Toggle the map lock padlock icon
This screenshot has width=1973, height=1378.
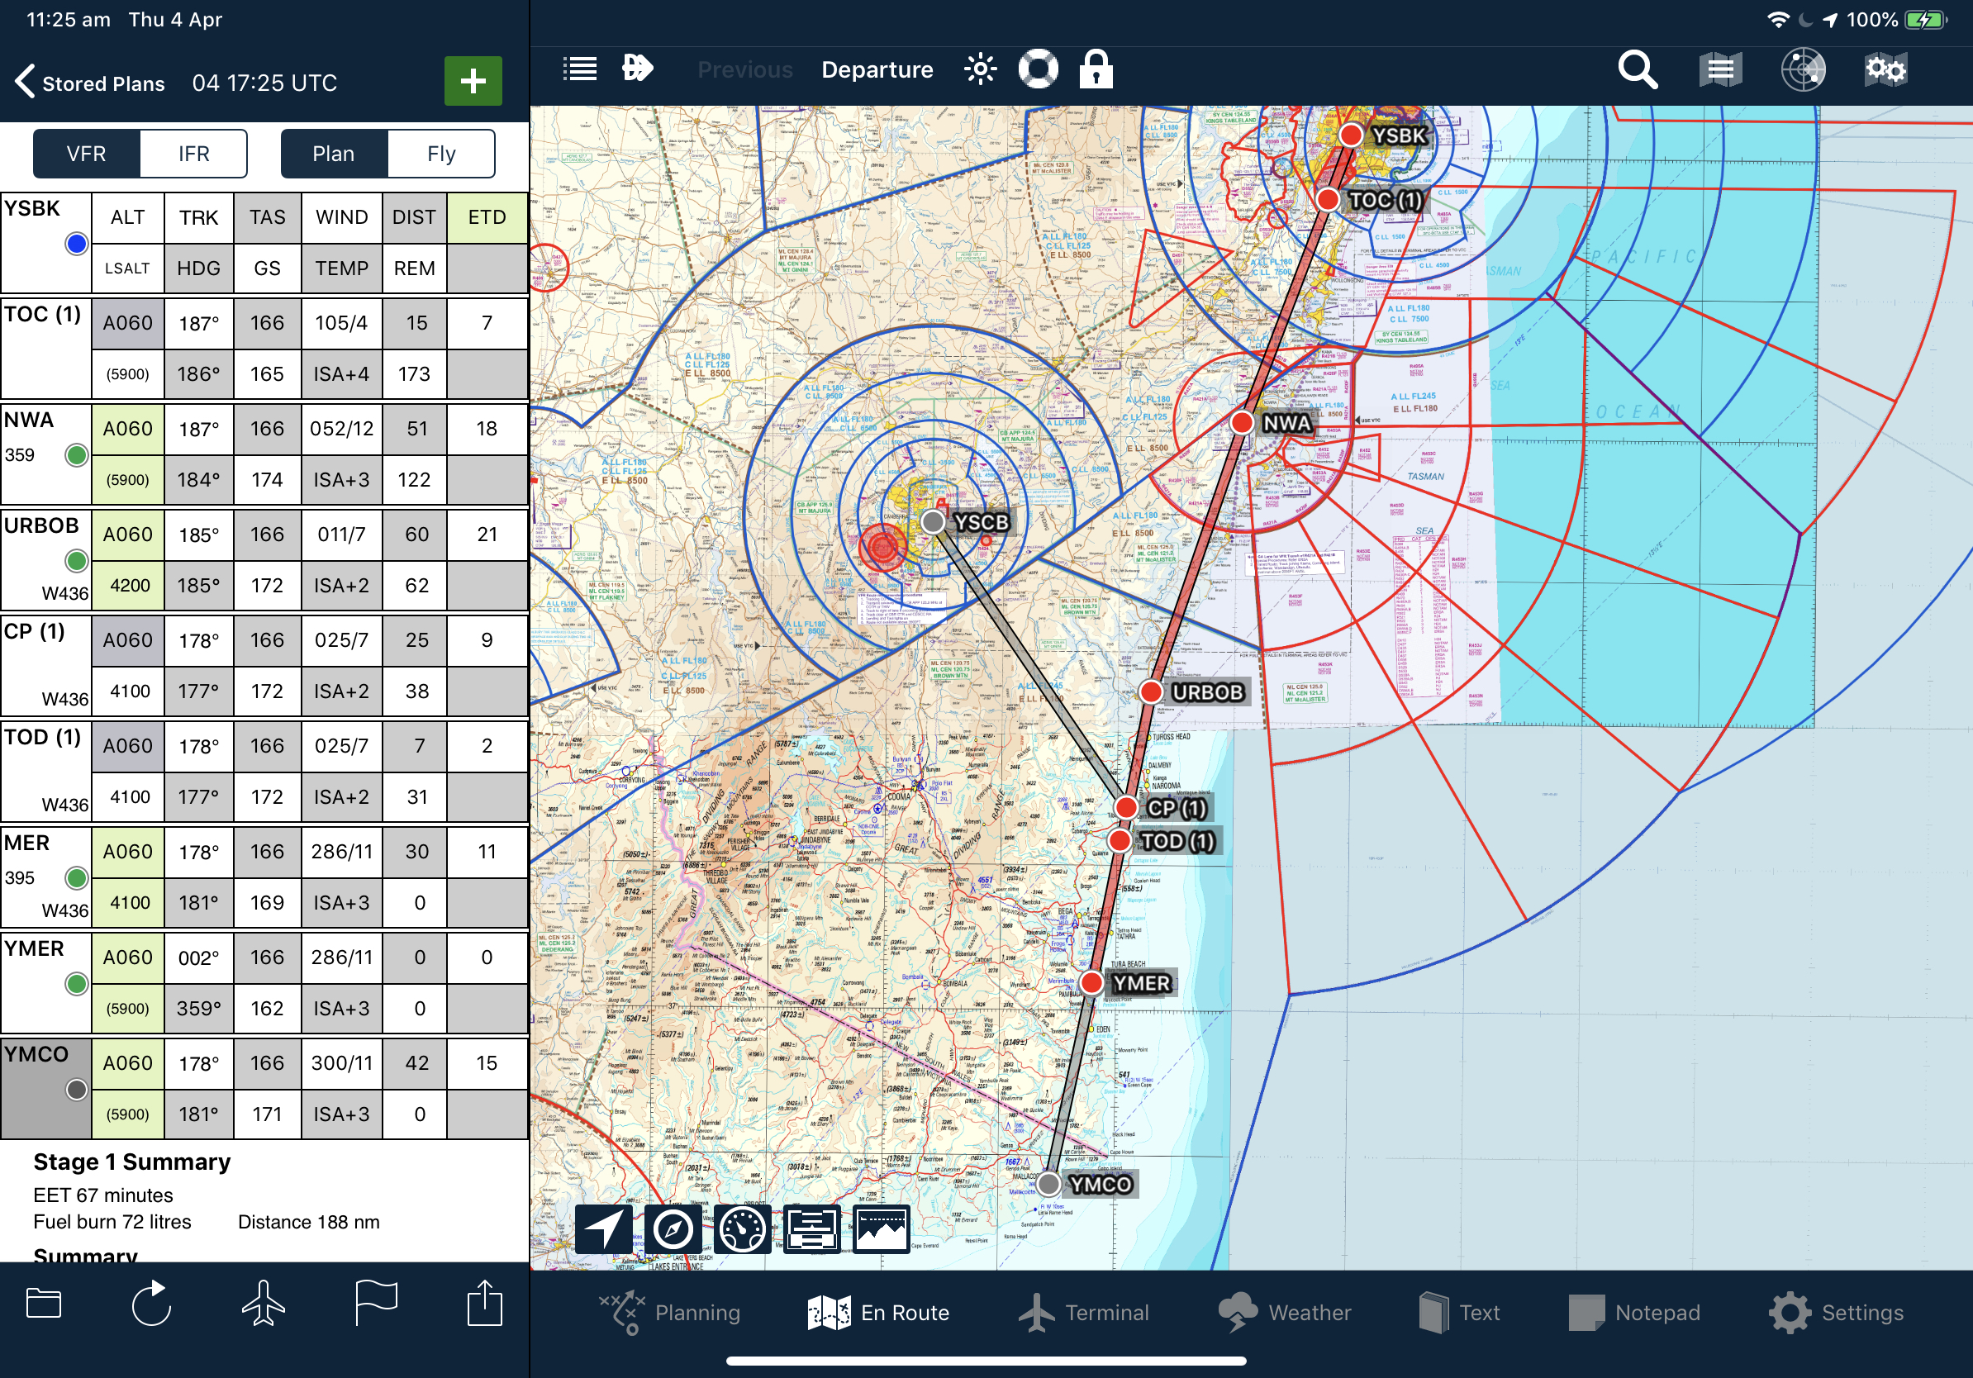click(x=1096, y=69)
